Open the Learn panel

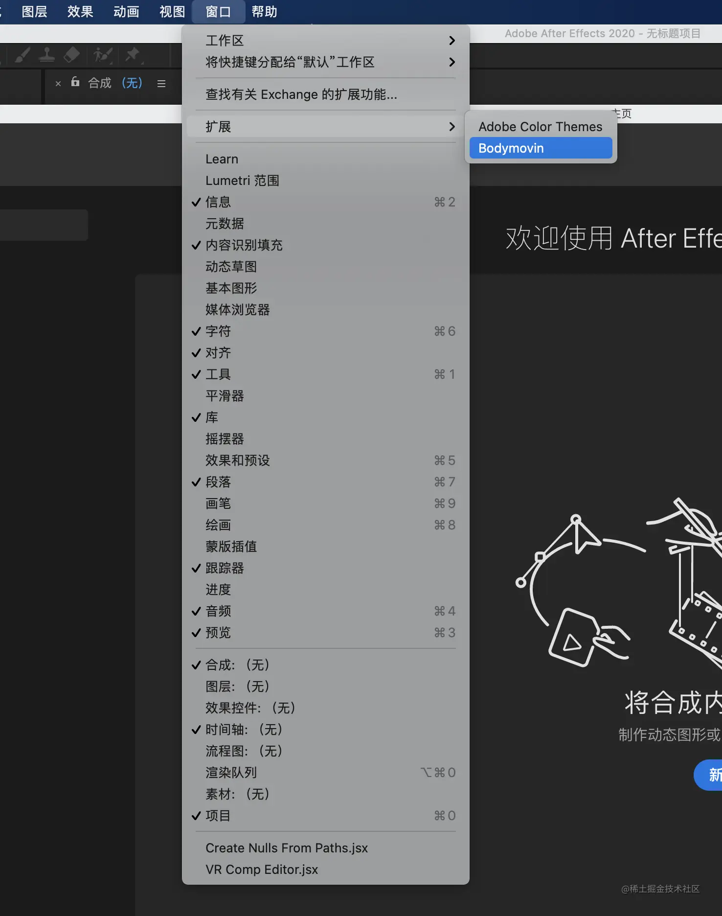[325, 159]
